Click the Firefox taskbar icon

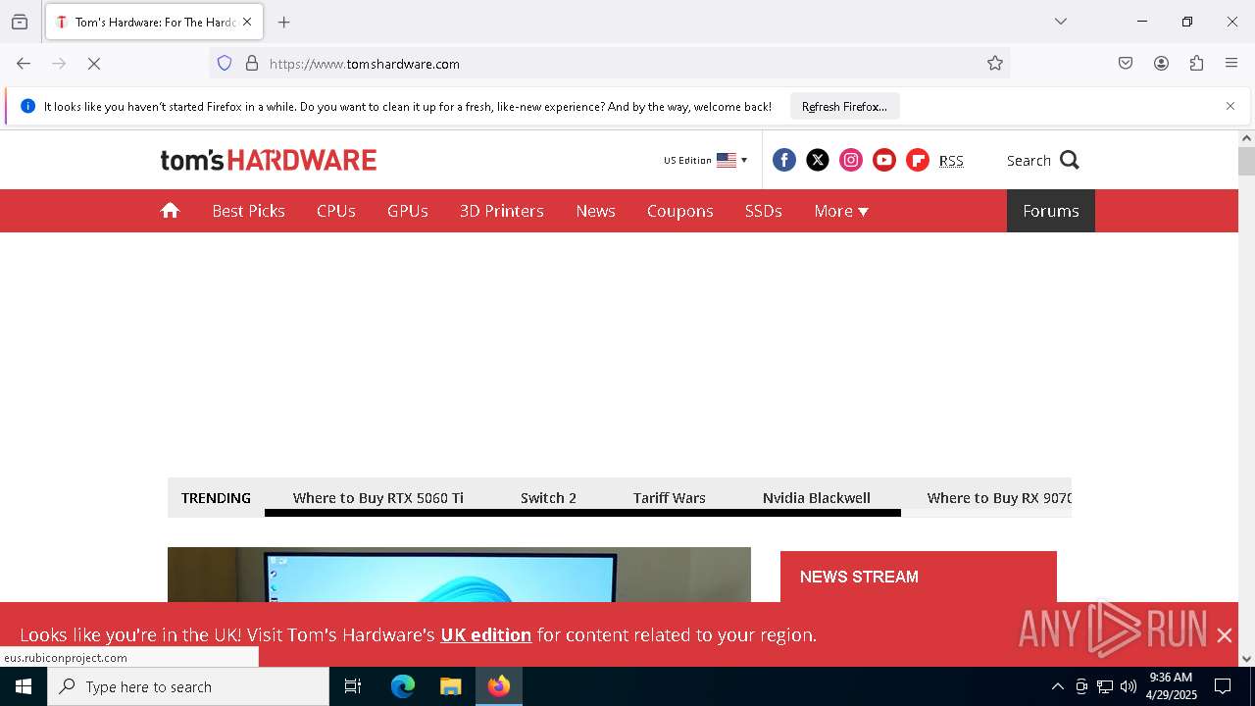point(499,686)
